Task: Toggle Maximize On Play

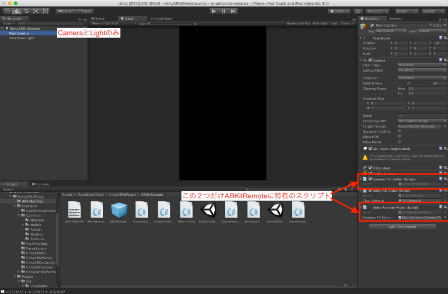Action: click(298, 24)
